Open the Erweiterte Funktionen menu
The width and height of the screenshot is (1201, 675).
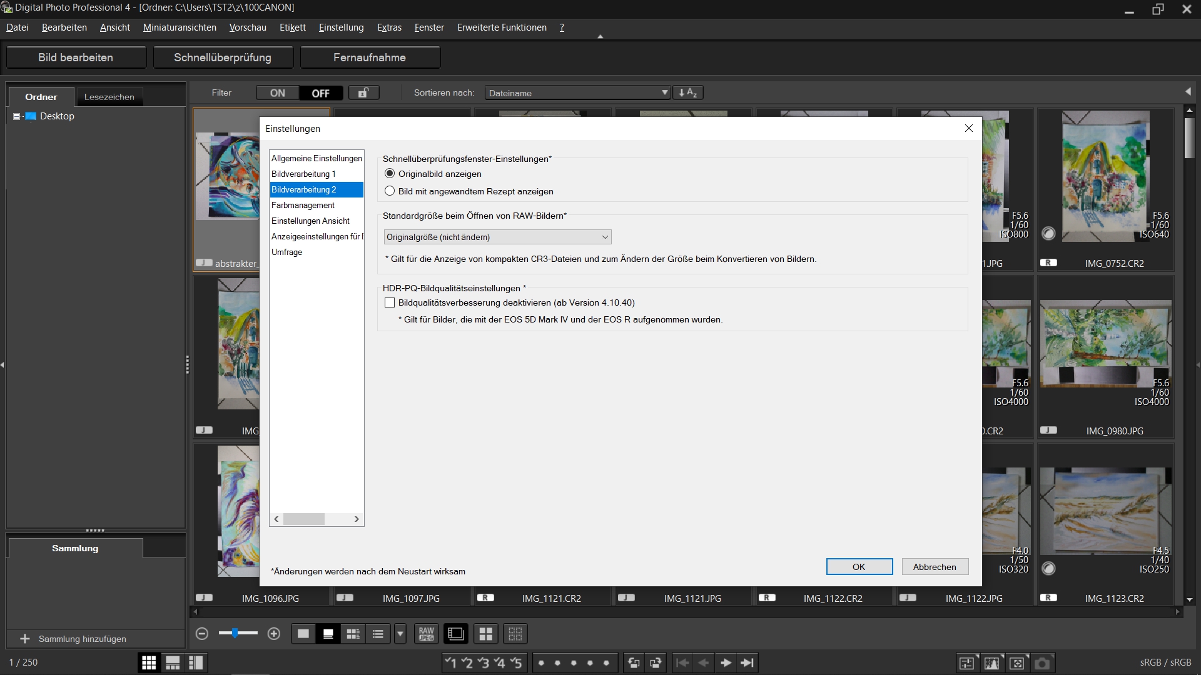tap(502, 27)
